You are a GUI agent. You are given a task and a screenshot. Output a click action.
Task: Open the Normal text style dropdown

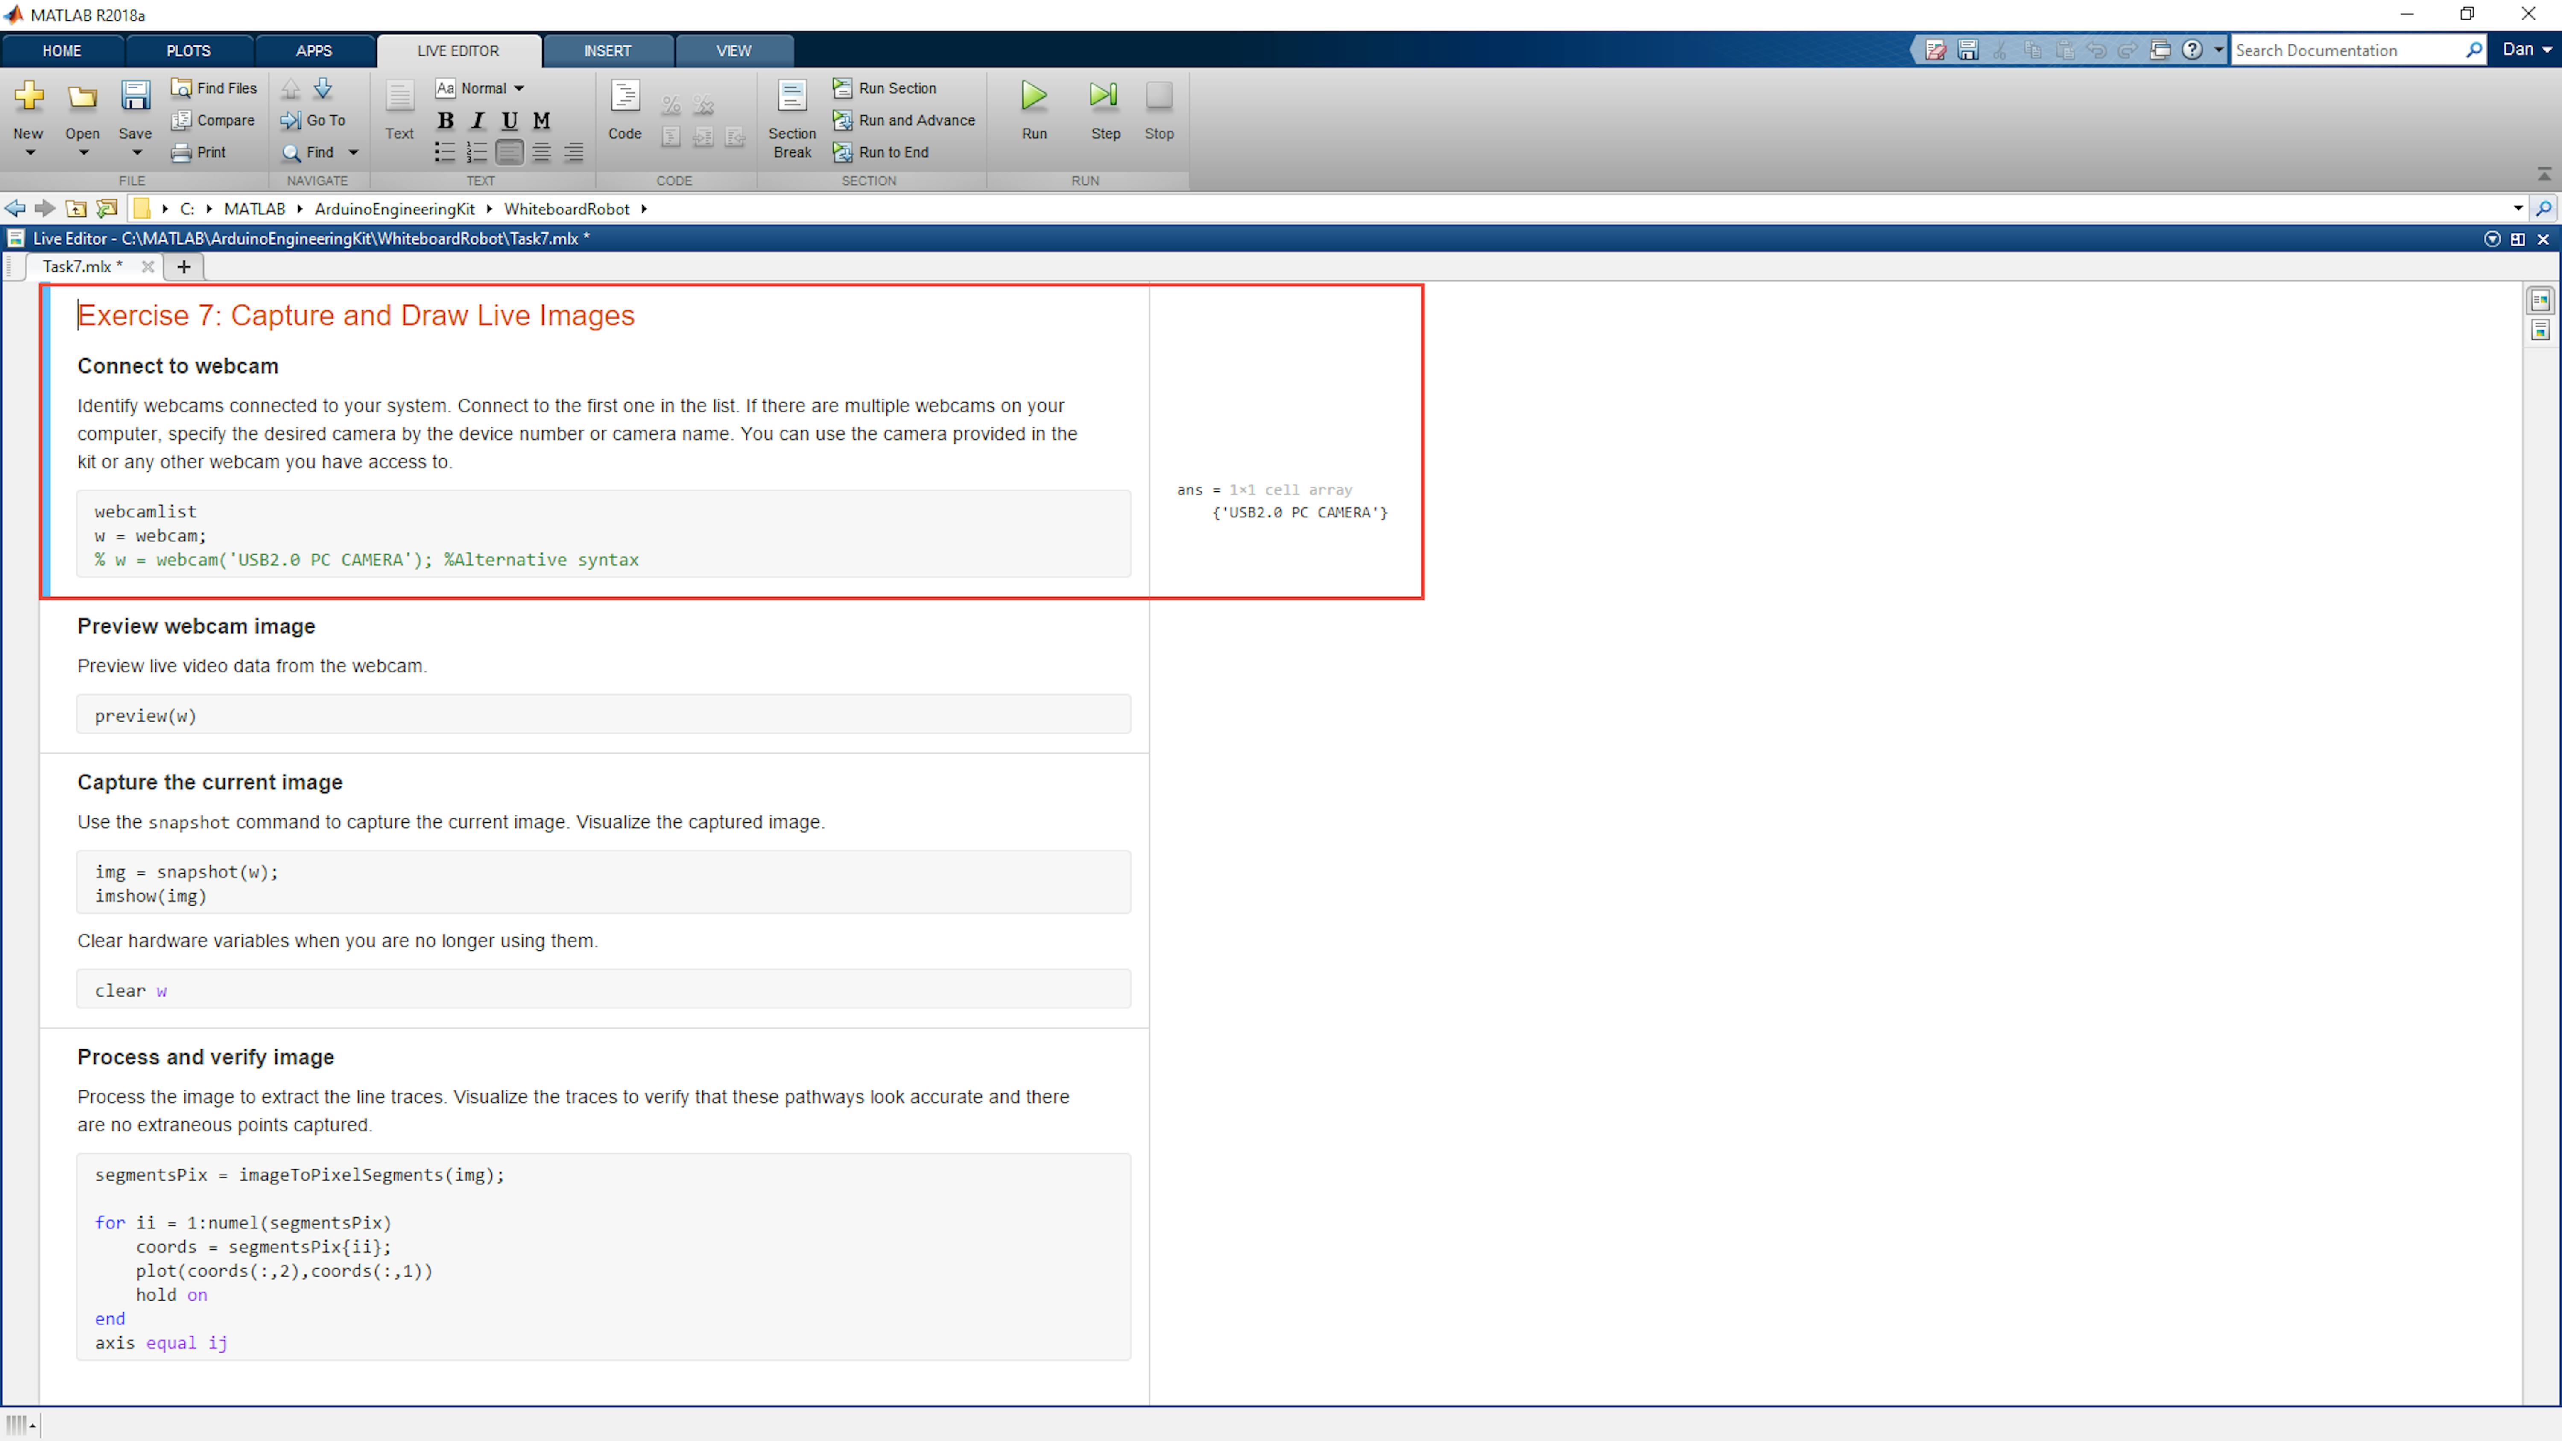(480, 88)
